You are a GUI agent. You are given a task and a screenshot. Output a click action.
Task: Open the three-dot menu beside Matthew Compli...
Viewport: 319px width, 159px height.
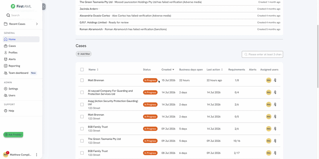click(37, 155)
